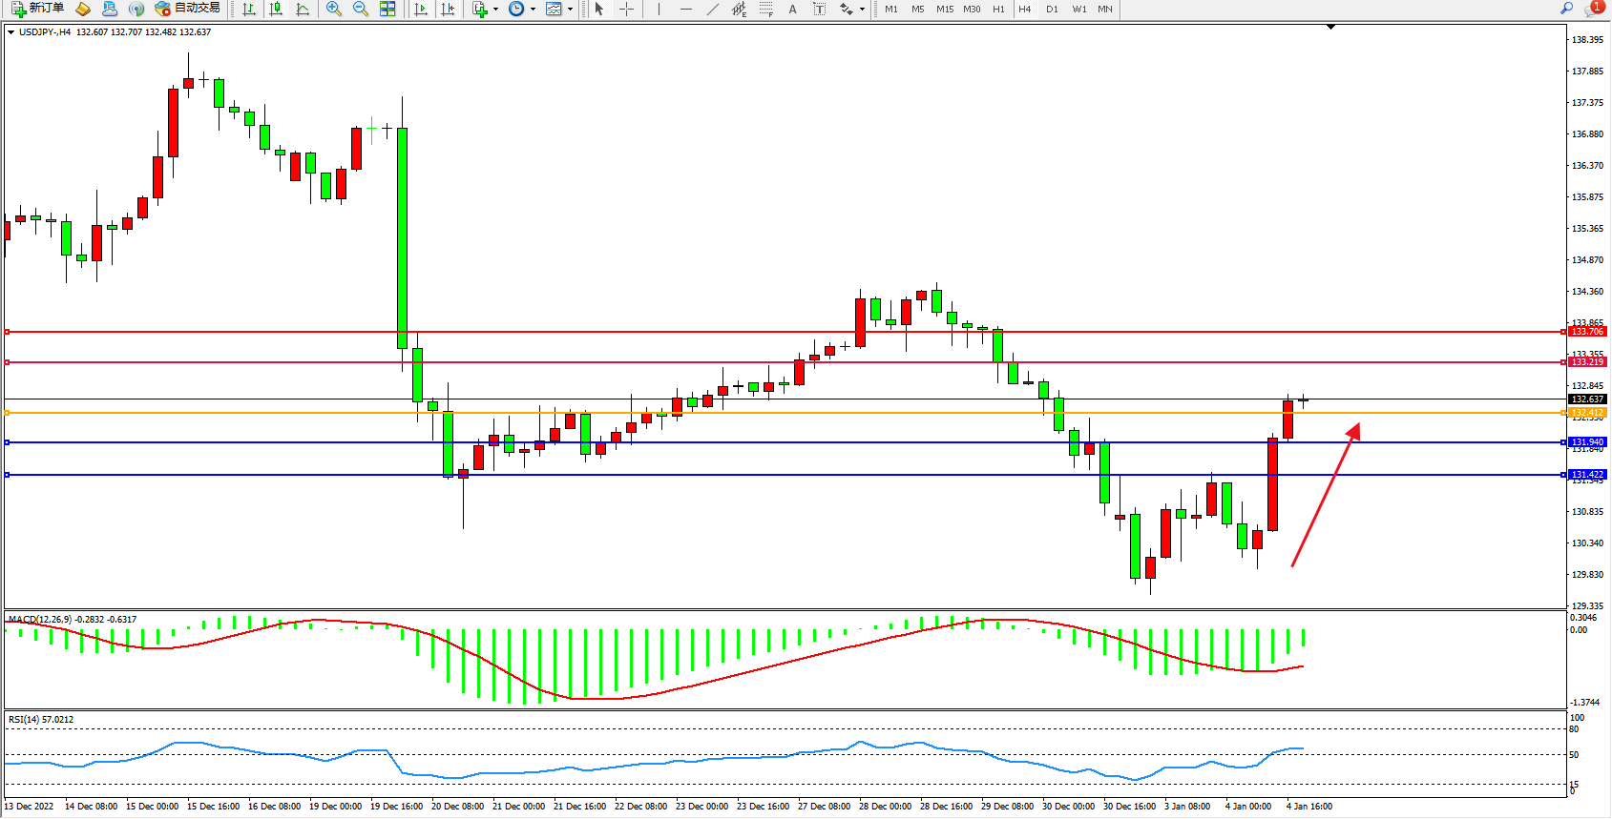Open the indicators list dropdown arrow
This screenshot has width=1612, height=819.
[x=495, y=10]
